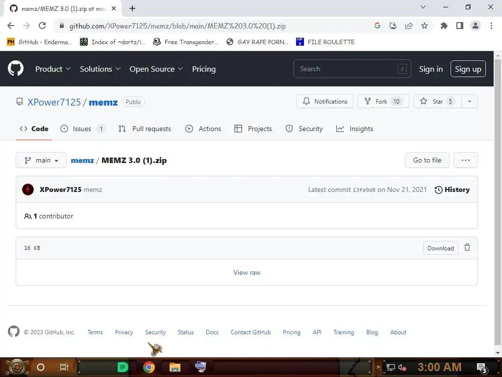Open the repository Security tab
This screenshot has width=502, height=377.
(304, 129)
